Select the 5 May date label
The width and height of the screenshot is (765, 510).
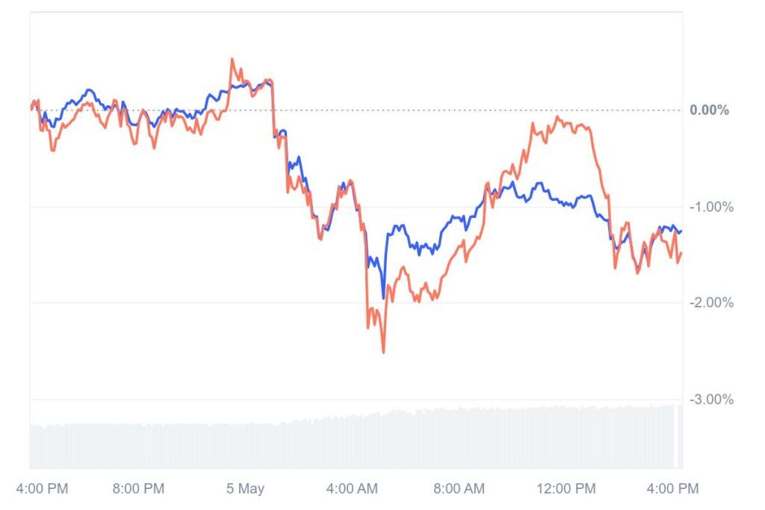(246, 489)
